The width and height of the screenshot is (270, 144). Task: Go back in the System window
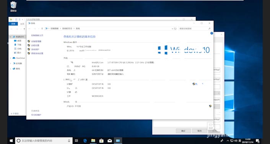click(x=29, y=29)
